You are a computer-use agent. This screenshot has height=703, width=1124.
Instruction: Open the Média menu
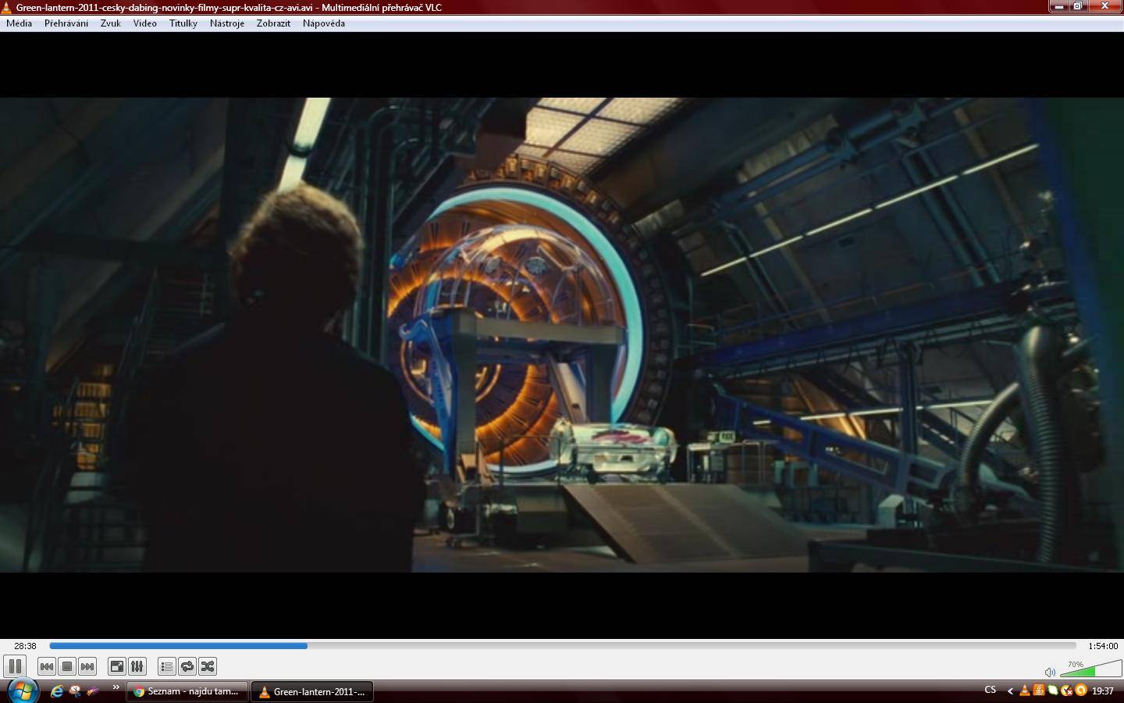19,23
